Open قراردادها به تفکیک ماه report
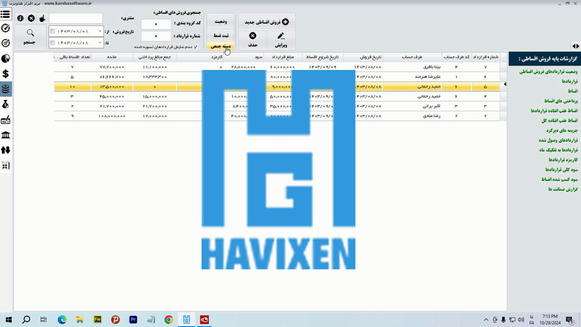The height and width of the screenshot is (327, 581). (559, 150)
